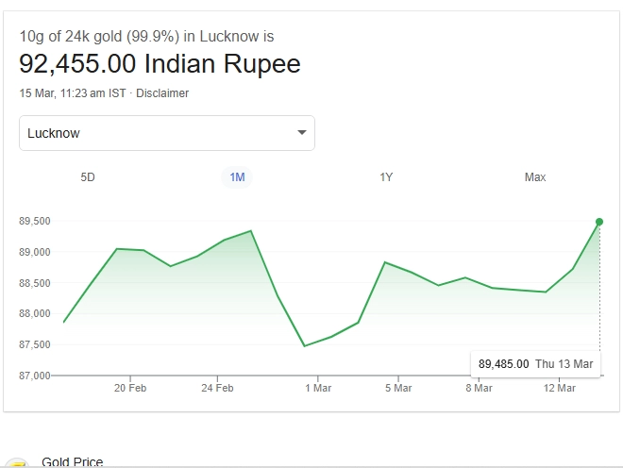Show the 1Y price history
623x468 pixels.
(x=386, y=177)
